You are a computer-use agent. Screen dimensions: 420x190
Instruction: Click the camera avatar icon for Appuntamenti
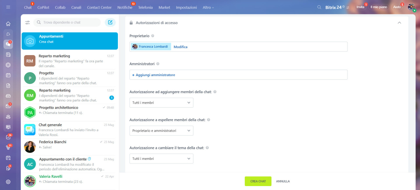[x=30, y=41]
